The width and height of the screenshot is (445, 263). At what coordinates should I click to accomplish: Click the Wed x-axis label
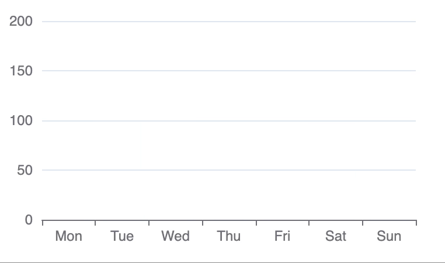coord(175,236)
